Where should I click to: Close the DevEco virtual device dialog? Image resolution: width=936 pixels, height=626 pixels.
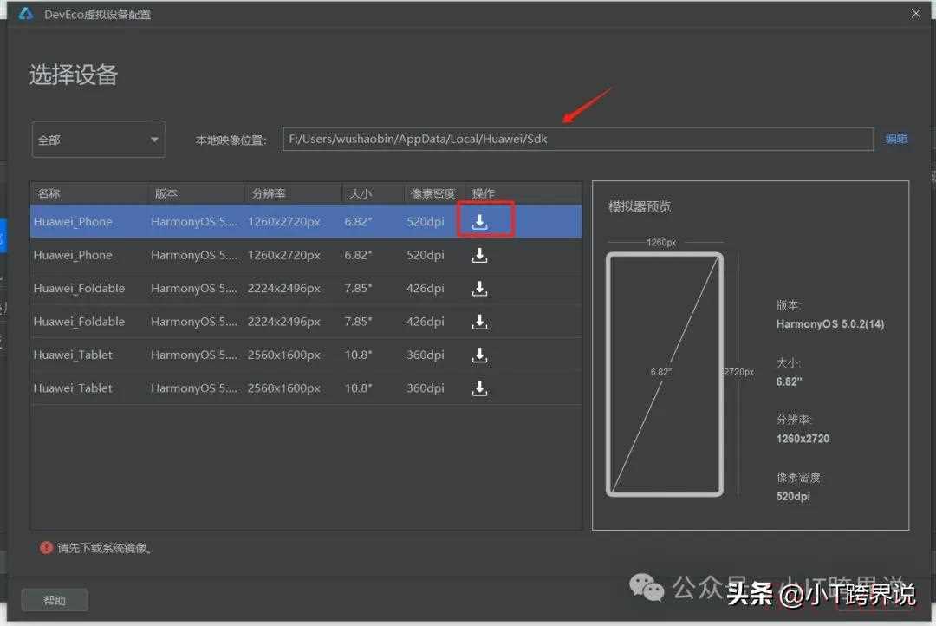916,13
